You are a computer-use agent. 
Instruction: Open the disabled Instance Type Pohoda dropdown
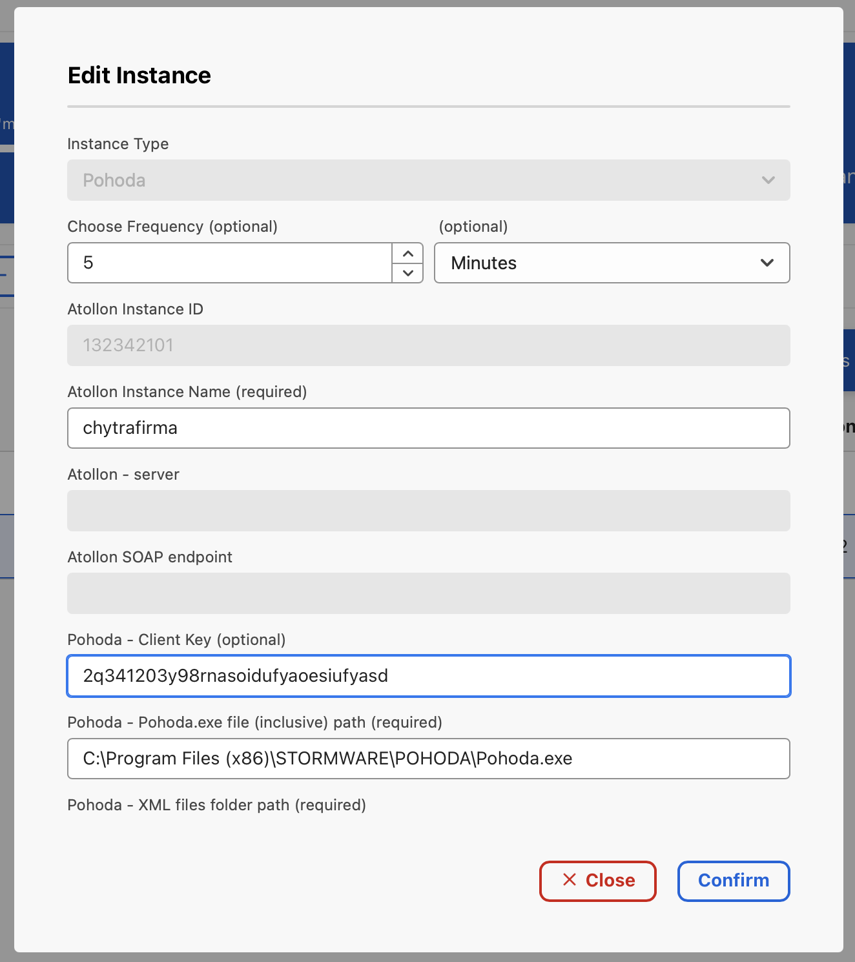coord(428,180)
